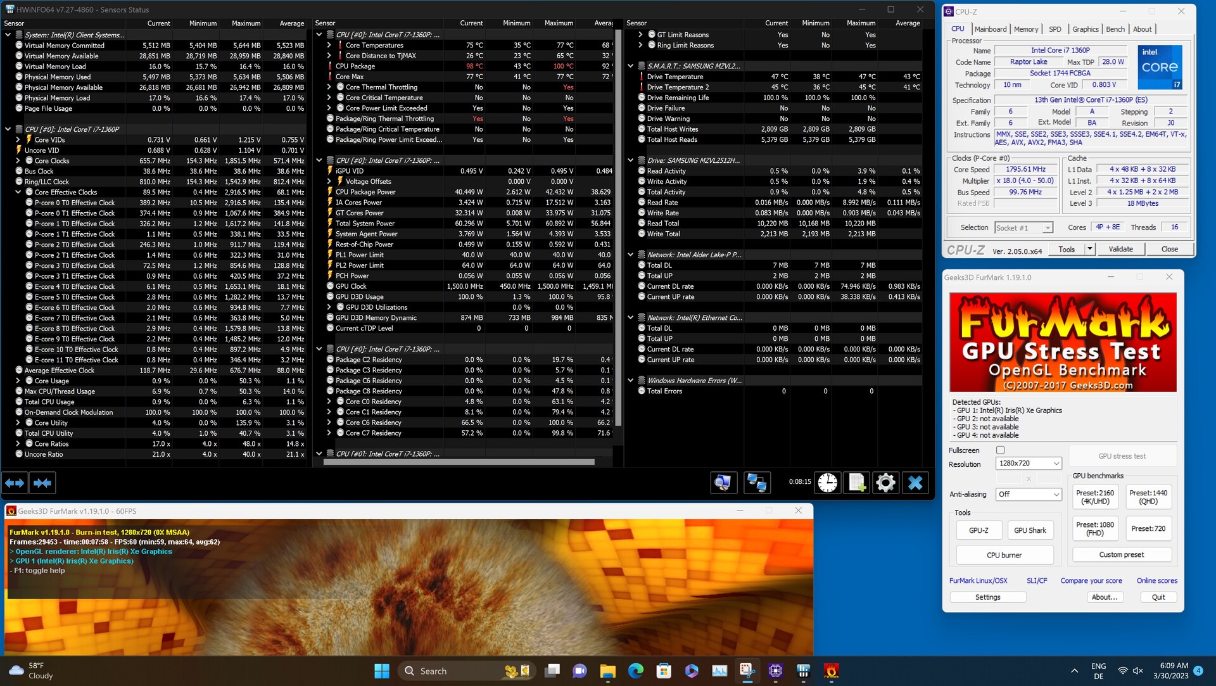Click the CPU burner button
Image resolution: width=1216 pixels, height=686 pixels.
[x=1004, y=555]
